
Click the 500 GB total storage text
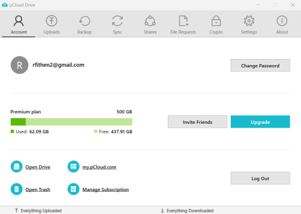(x=124, y=111)
